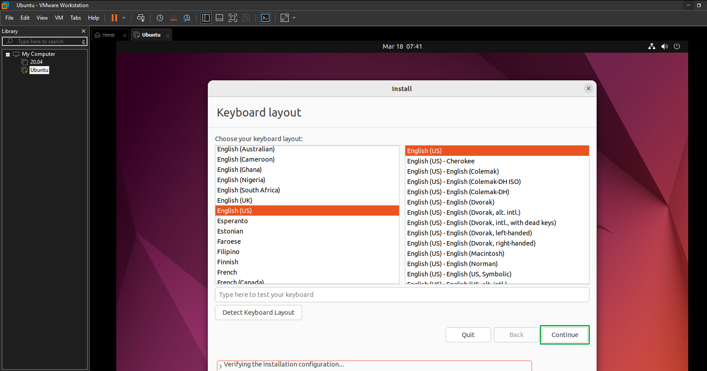This screenshot has height=371, width=707.
Task: Close the Library panel
Action: [x=84, y=31]
